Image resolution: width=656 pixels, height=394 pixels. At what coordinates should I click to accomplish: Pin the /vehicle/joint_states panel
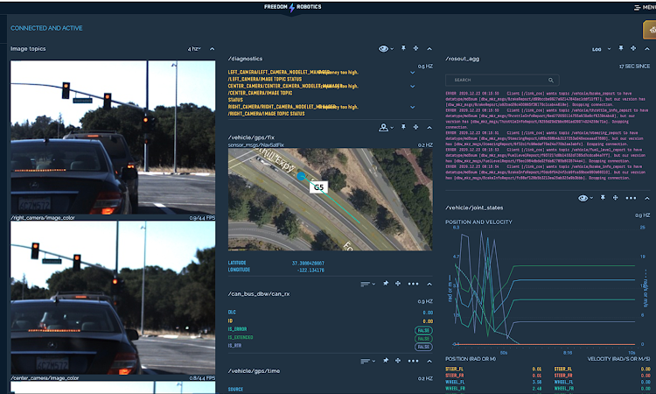point(603,198)
